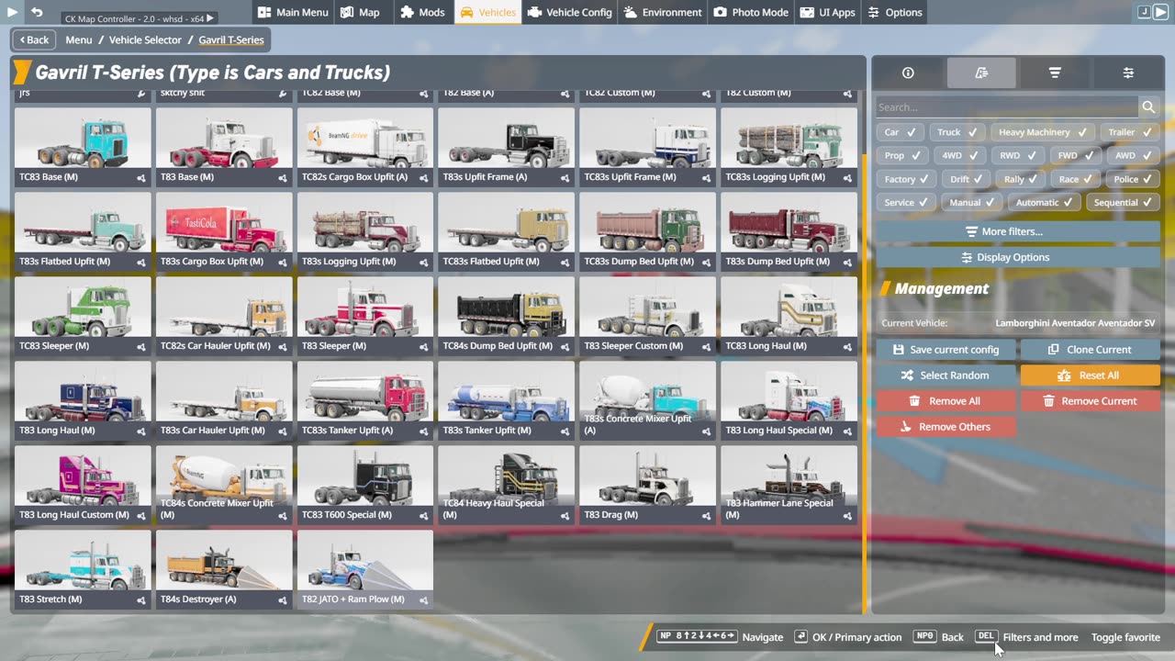Click config icon on TC83 Long Haul (M) tile
This screenshot has width=1175, height=661.
pos(847,347)
